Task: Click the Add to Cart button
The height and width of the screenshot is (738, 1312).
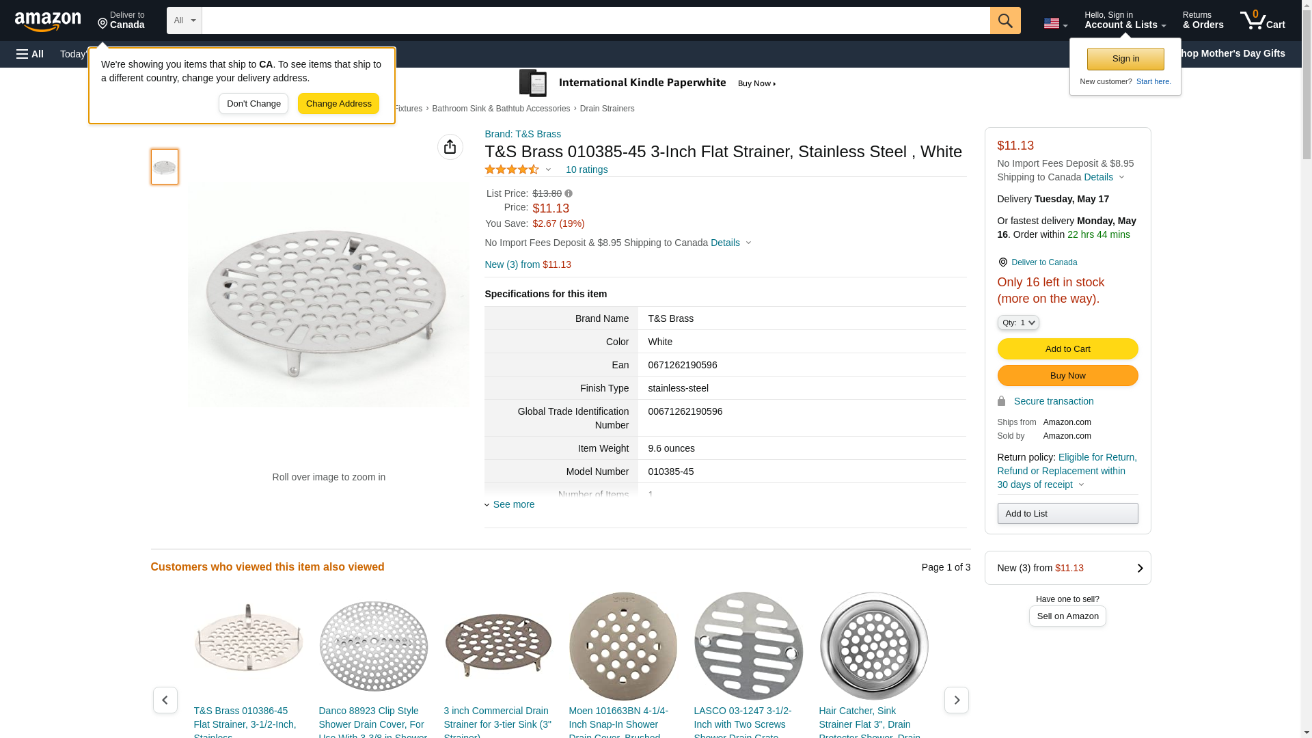Action: click(1067, 348)
